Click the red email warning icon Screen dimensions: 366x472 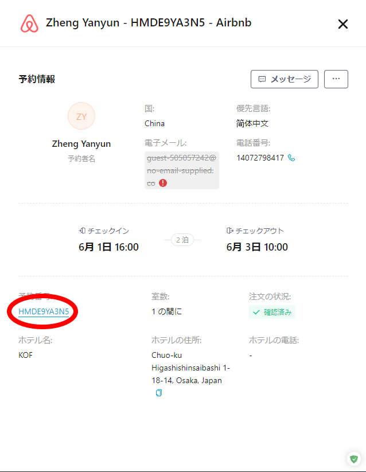click(163, 183)
